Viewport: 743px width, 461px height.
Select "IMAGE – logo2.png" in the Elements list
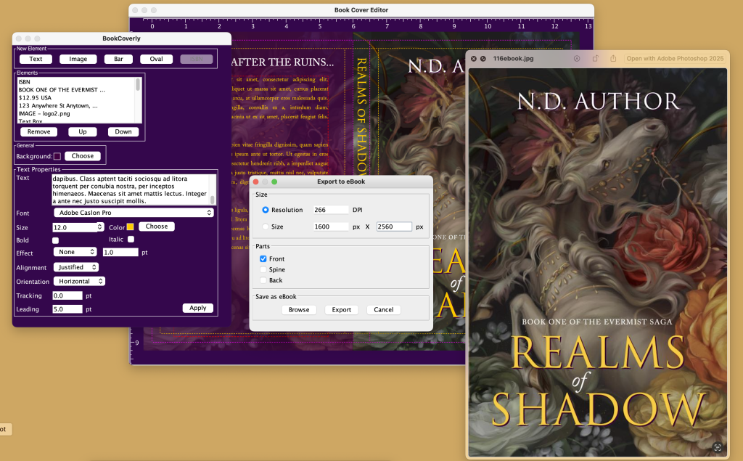coord(75,114)
